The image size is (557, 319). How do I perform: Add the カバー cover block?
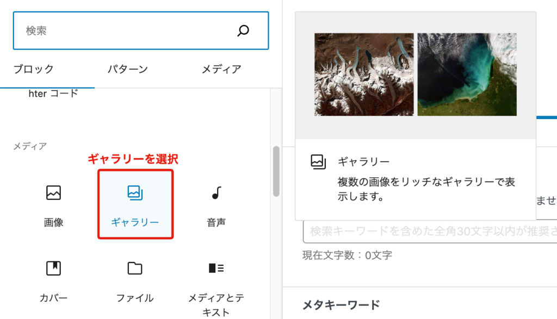coord(54,282)
